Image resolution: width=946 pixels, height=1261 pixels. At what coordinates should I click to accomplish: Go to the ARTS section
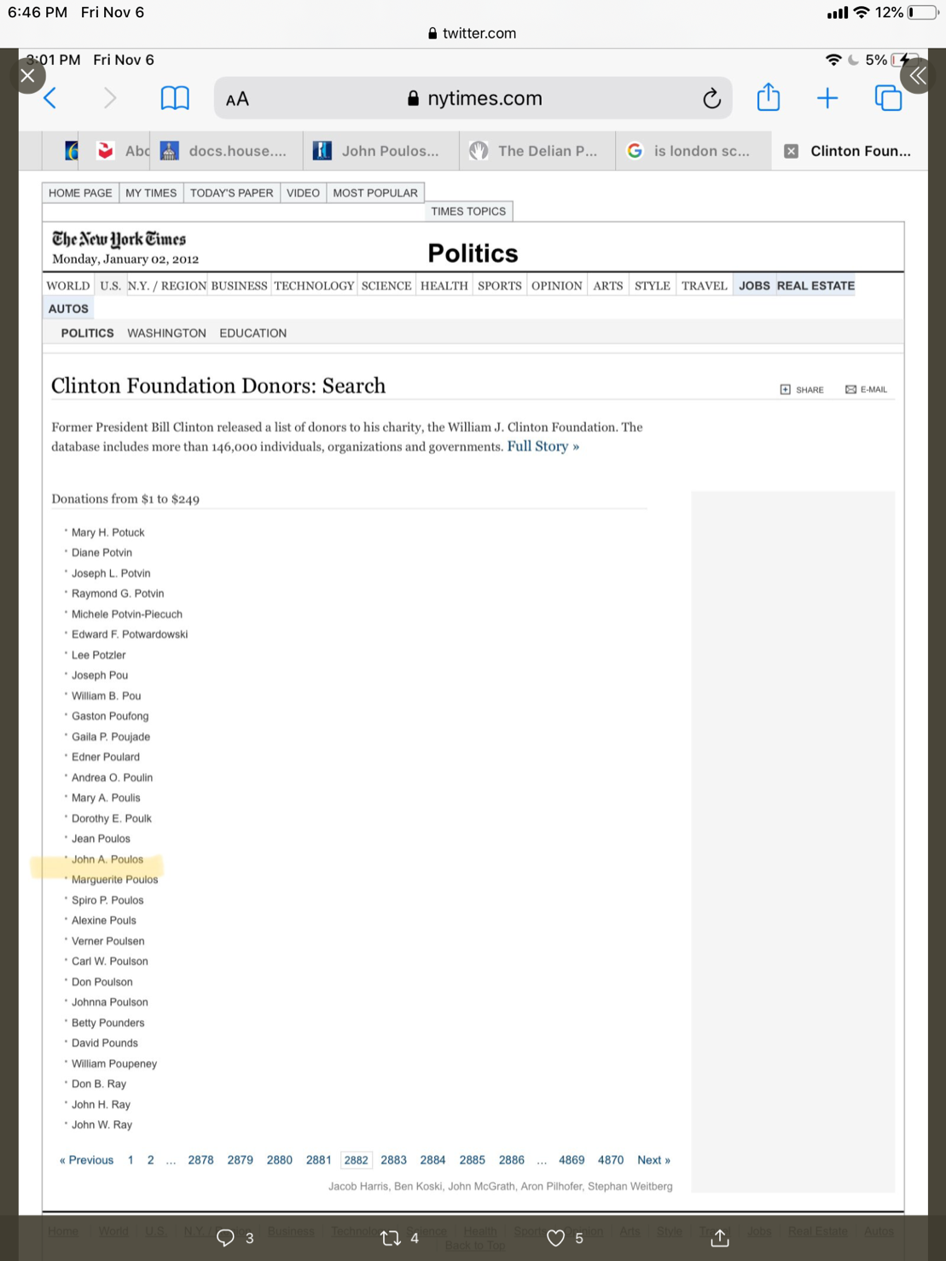(x=608, y=286)
